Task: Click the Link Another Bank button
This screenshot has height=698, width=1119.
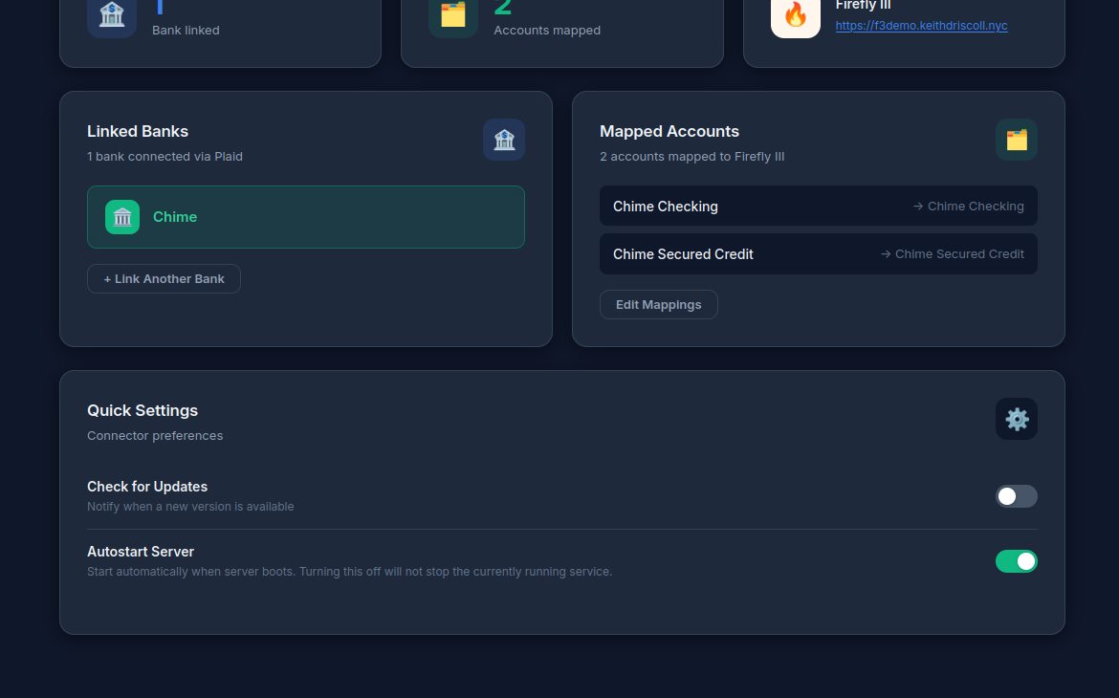Action: (165, 279)
